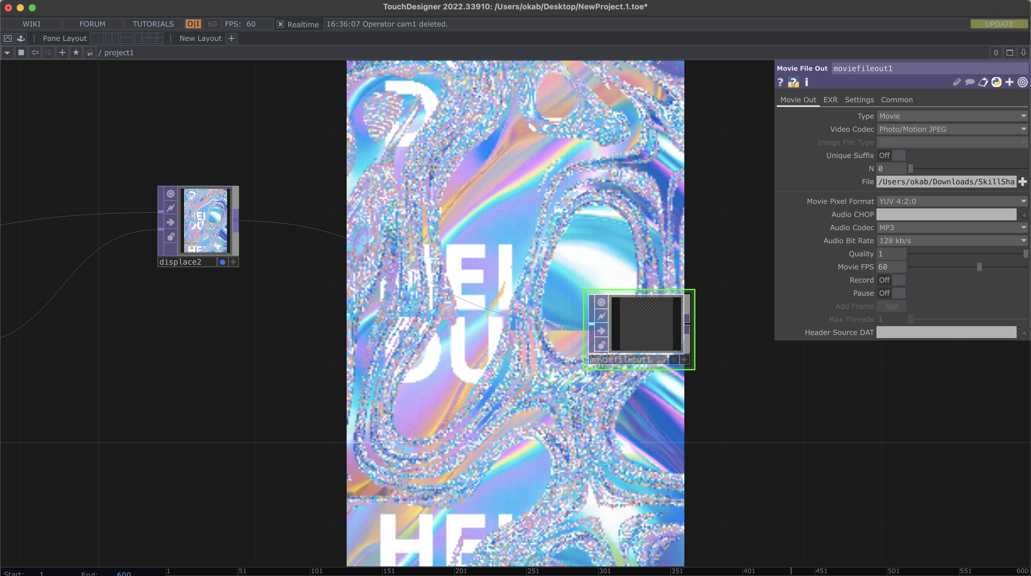Click the Audio CHOP input field
Viewport: 1031px width, 576px height.
point(946,214)
